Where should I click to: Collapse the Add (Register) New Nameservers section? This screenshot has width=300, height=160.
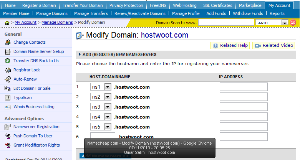coord(80,54)
